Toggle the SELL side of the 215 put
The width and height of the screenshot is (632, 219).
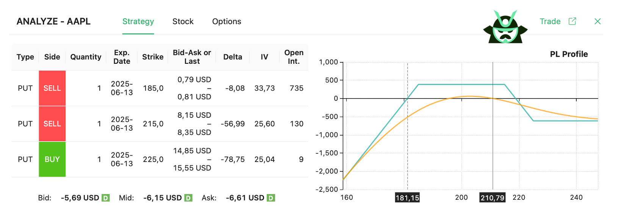(52, 124)
